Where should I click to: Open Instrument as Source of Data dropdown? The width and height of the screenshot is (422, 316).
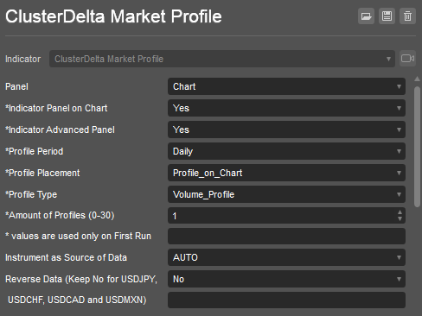[286, 257]
